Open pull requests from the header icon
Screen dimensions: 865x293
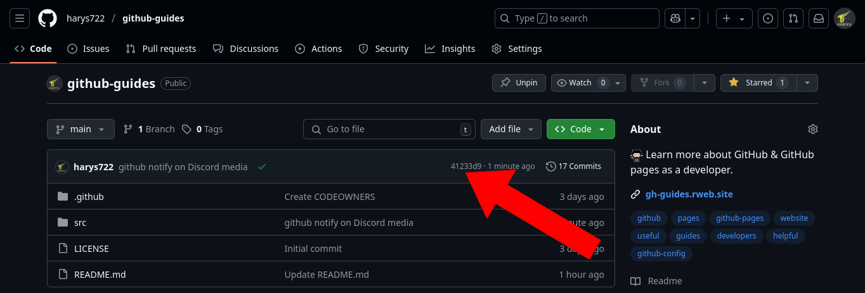[x=793, y=18]
